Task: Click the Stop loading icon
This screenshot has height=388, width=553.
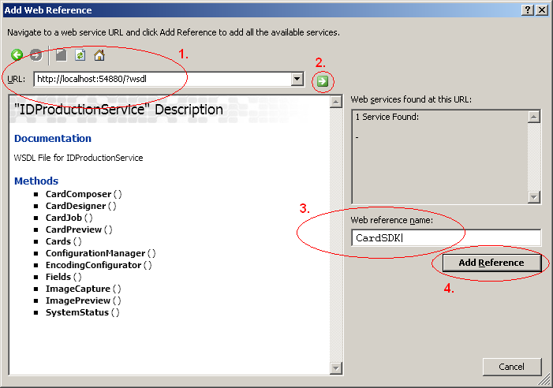Action: [62, 55]
